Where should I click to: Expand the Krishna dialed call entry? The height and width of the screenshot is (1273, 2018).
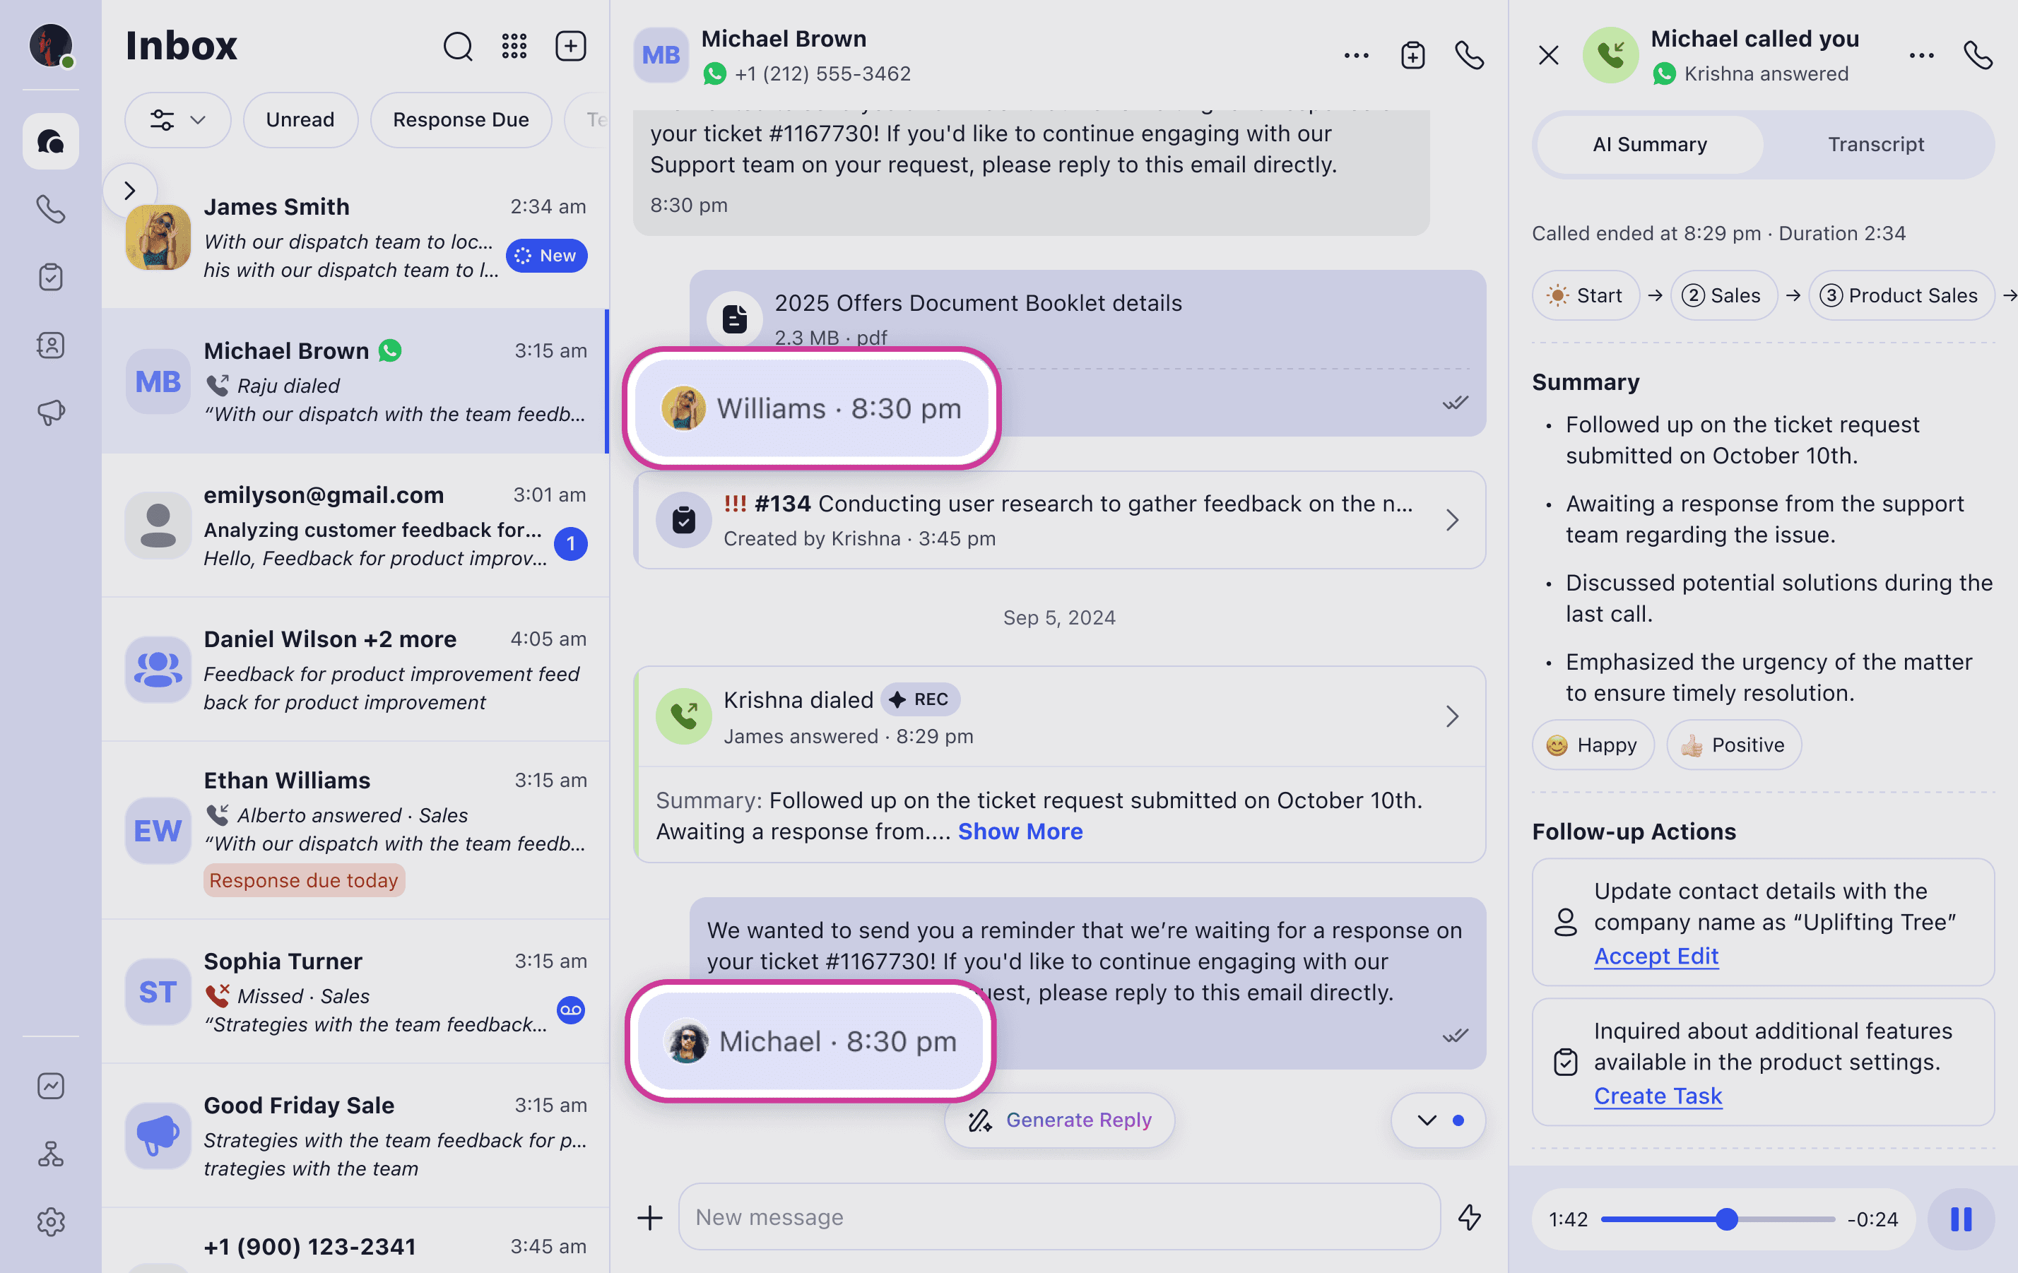tap(1452, 716)
